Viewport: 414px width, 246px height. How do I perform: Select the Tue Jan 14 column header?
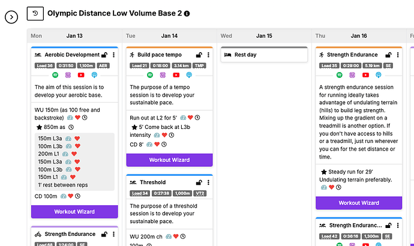point(169,35)
